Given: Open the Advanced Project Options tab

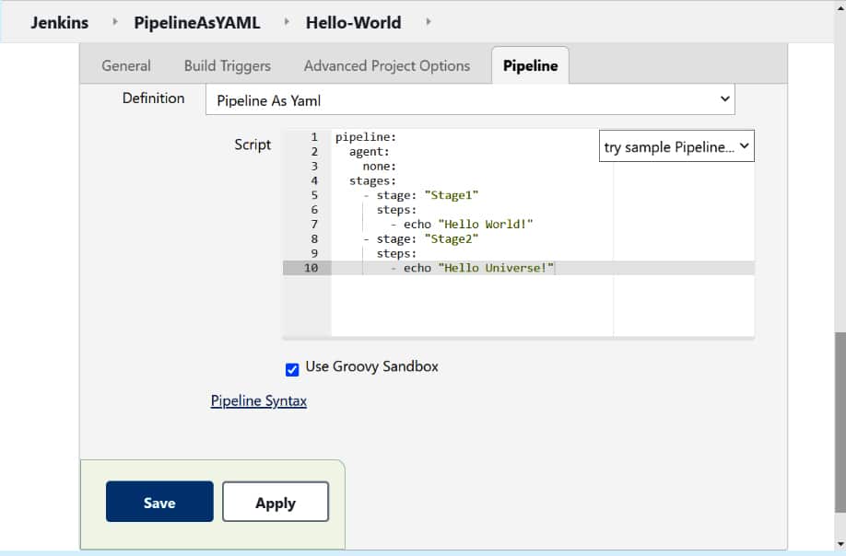Looking at the screenshot, I should (x=386, y=65).
